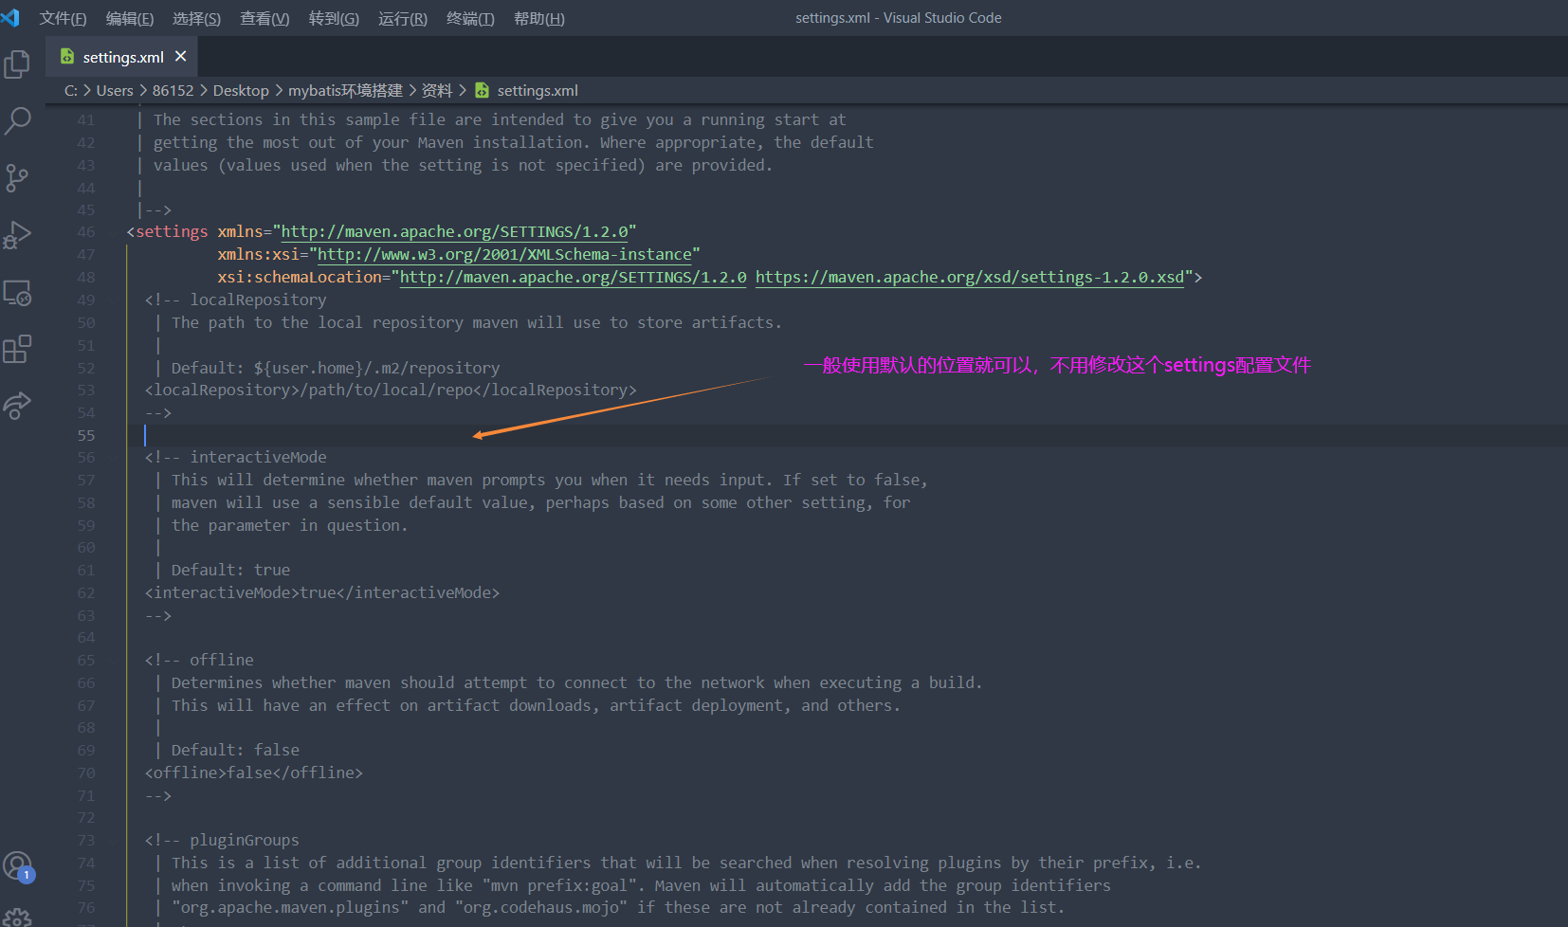The height and width of the screenshot is (927, 1568).
Task: Follow the settings-1.2.0.xsd link
Action: pos(970,277)
